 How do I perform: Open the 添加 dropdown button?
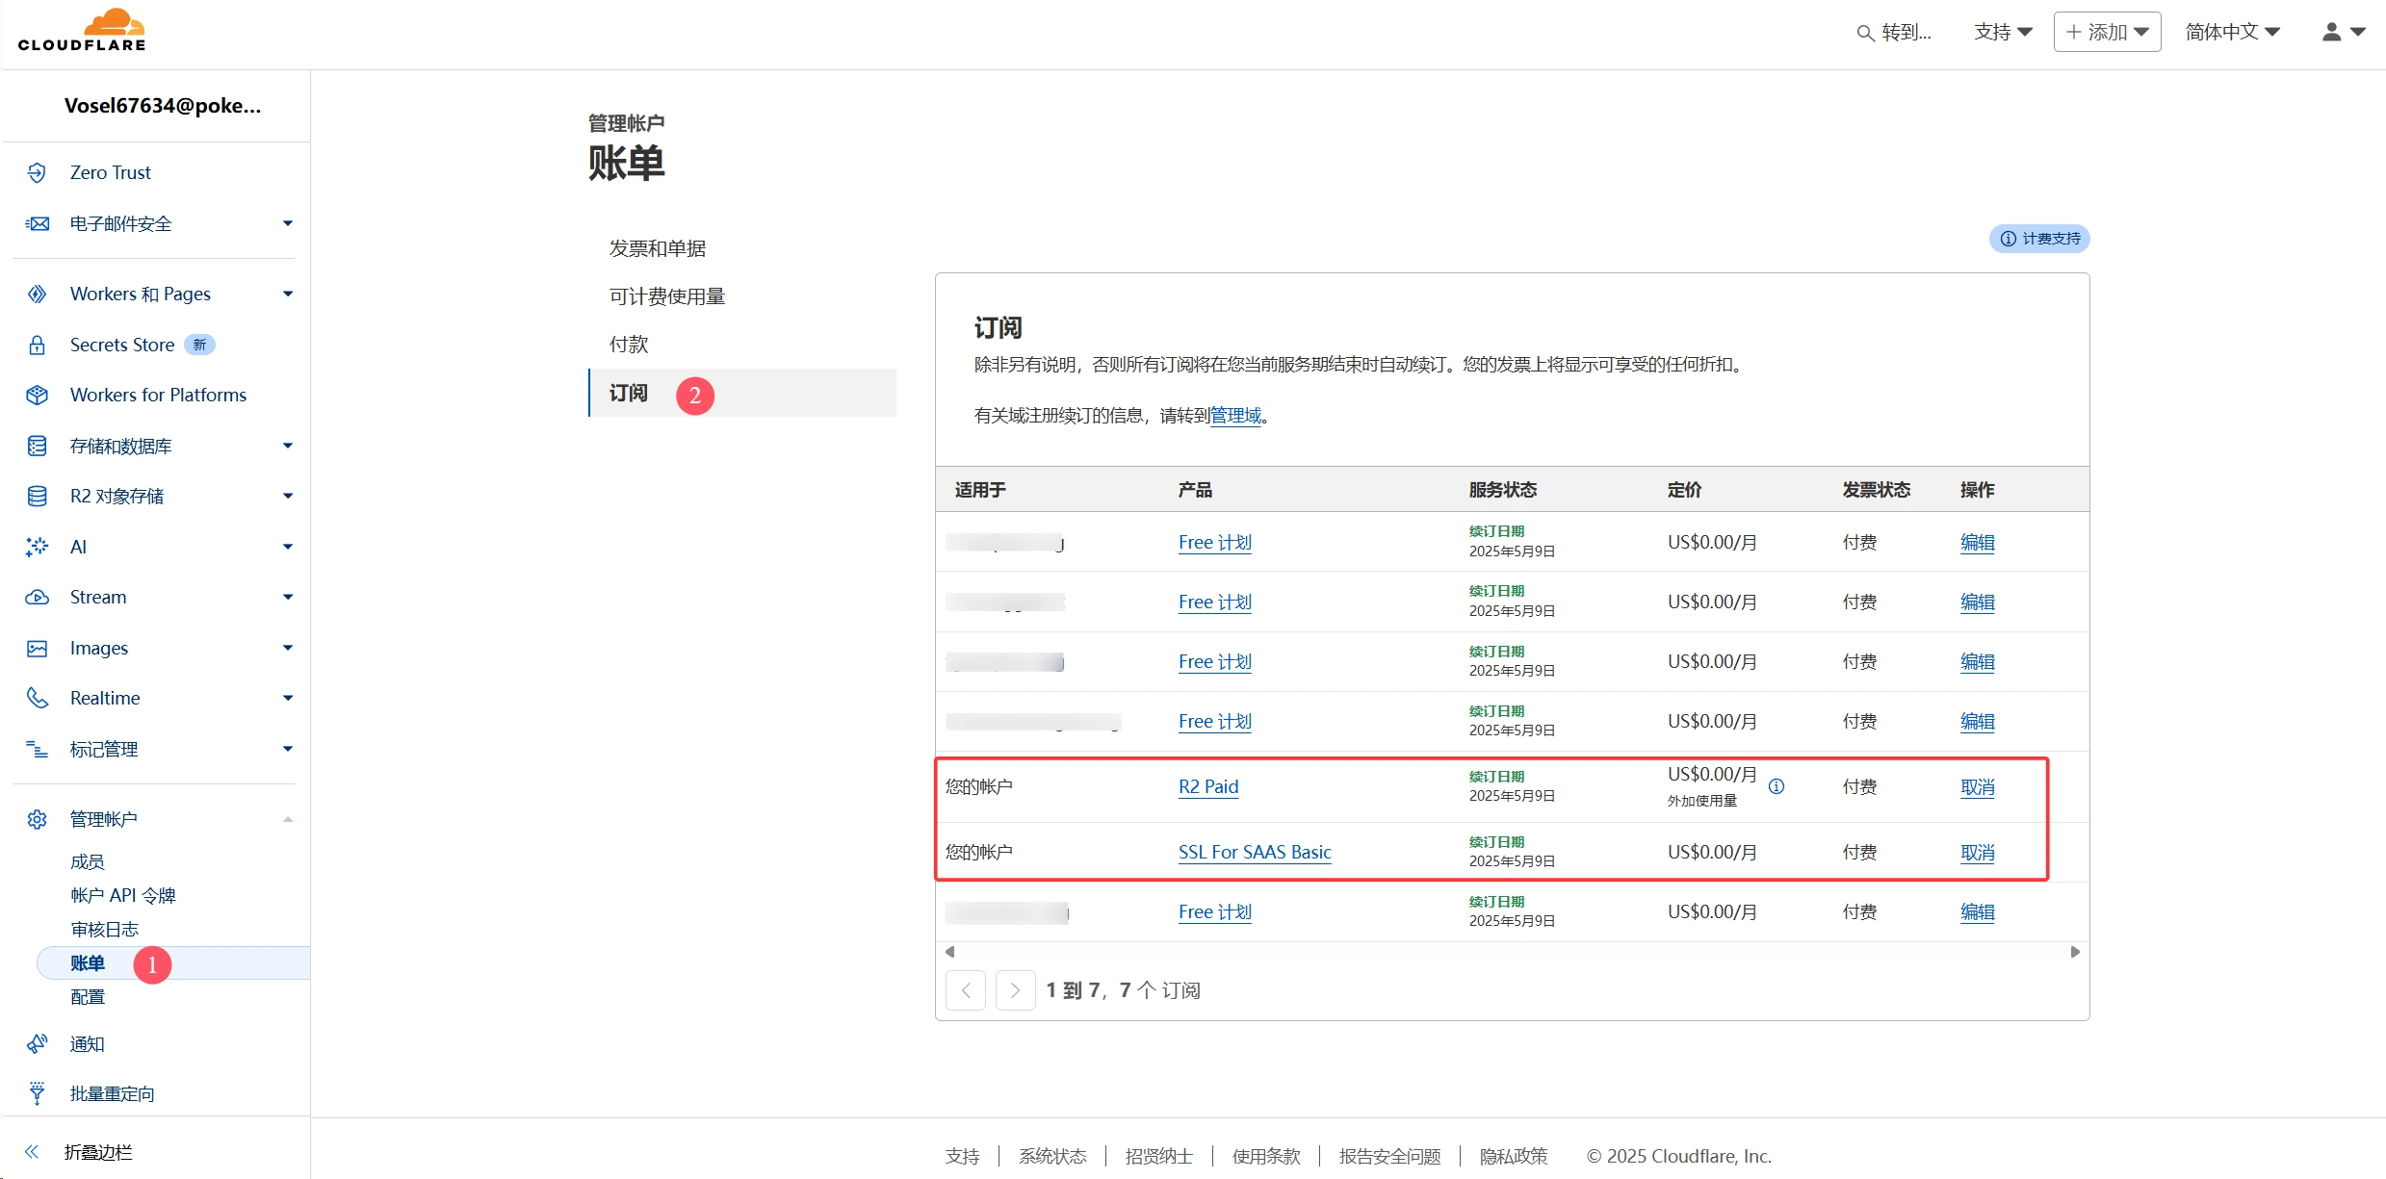click(2107, 32)
